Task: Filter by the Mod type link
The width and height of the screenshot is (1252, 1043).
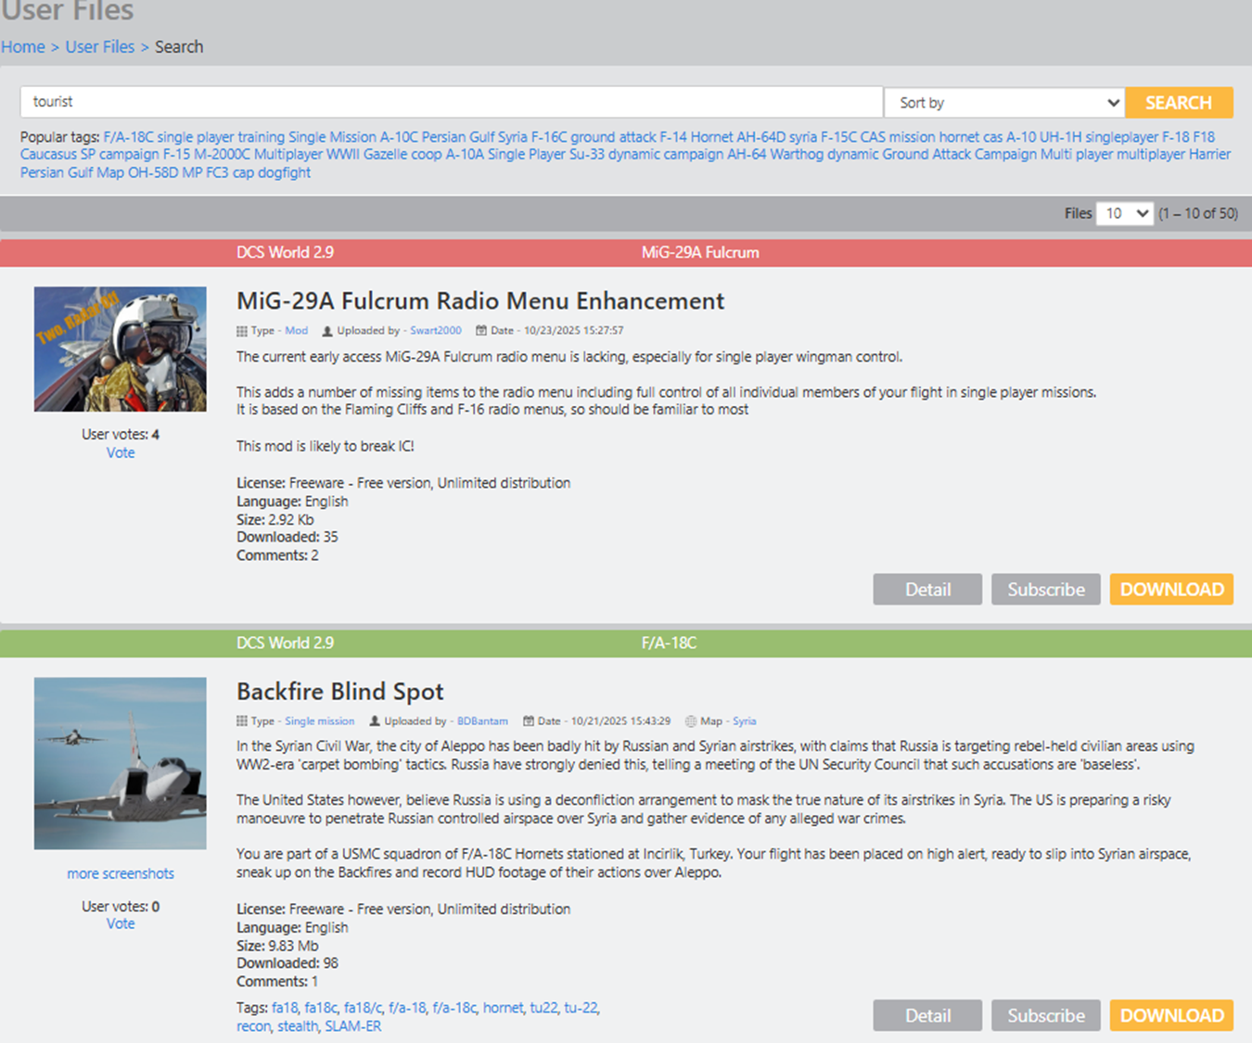Action: [296, 331]
